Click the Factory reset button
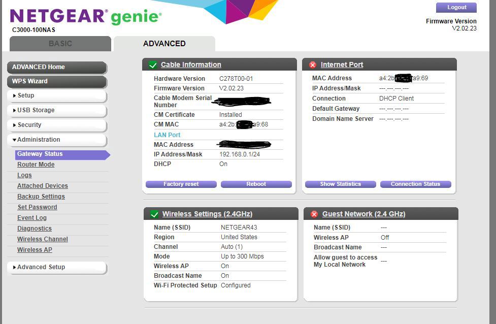This screenshot has width=496, height=324. [181, 184]
